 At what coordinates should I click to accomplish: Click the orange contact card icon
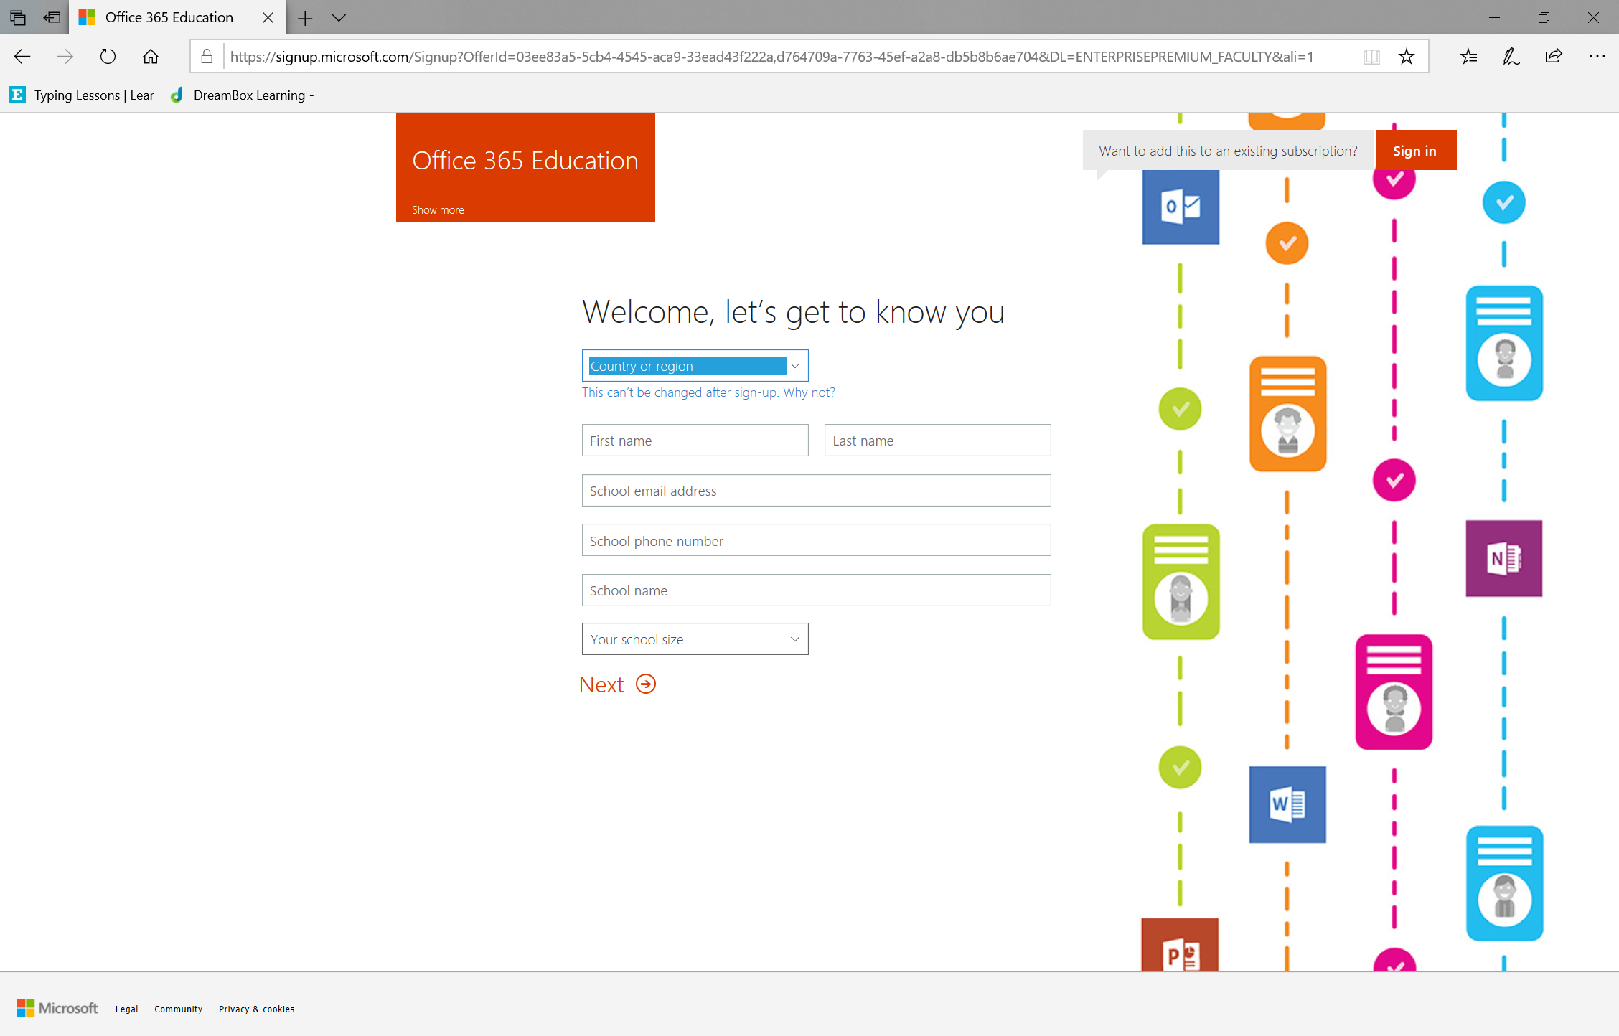[1287, 414]
